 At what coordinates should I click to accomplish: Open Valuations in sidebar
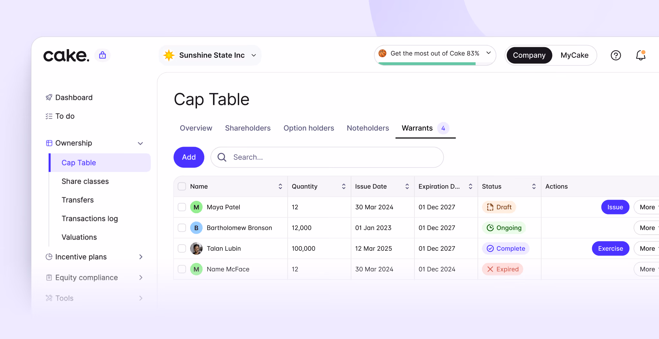(x=79, y=237)
